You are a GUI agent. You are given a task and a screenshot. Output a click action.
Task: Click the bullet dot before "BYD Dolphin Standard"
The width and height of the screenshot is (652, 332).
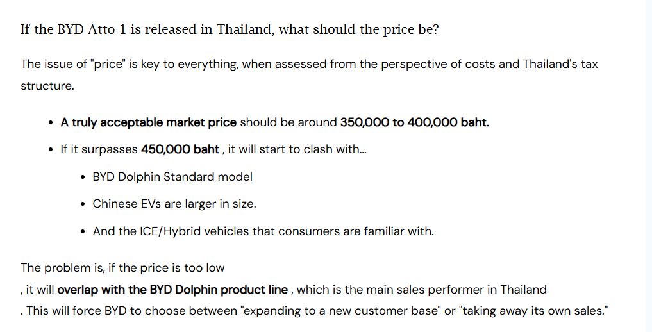tap(83, 178)
